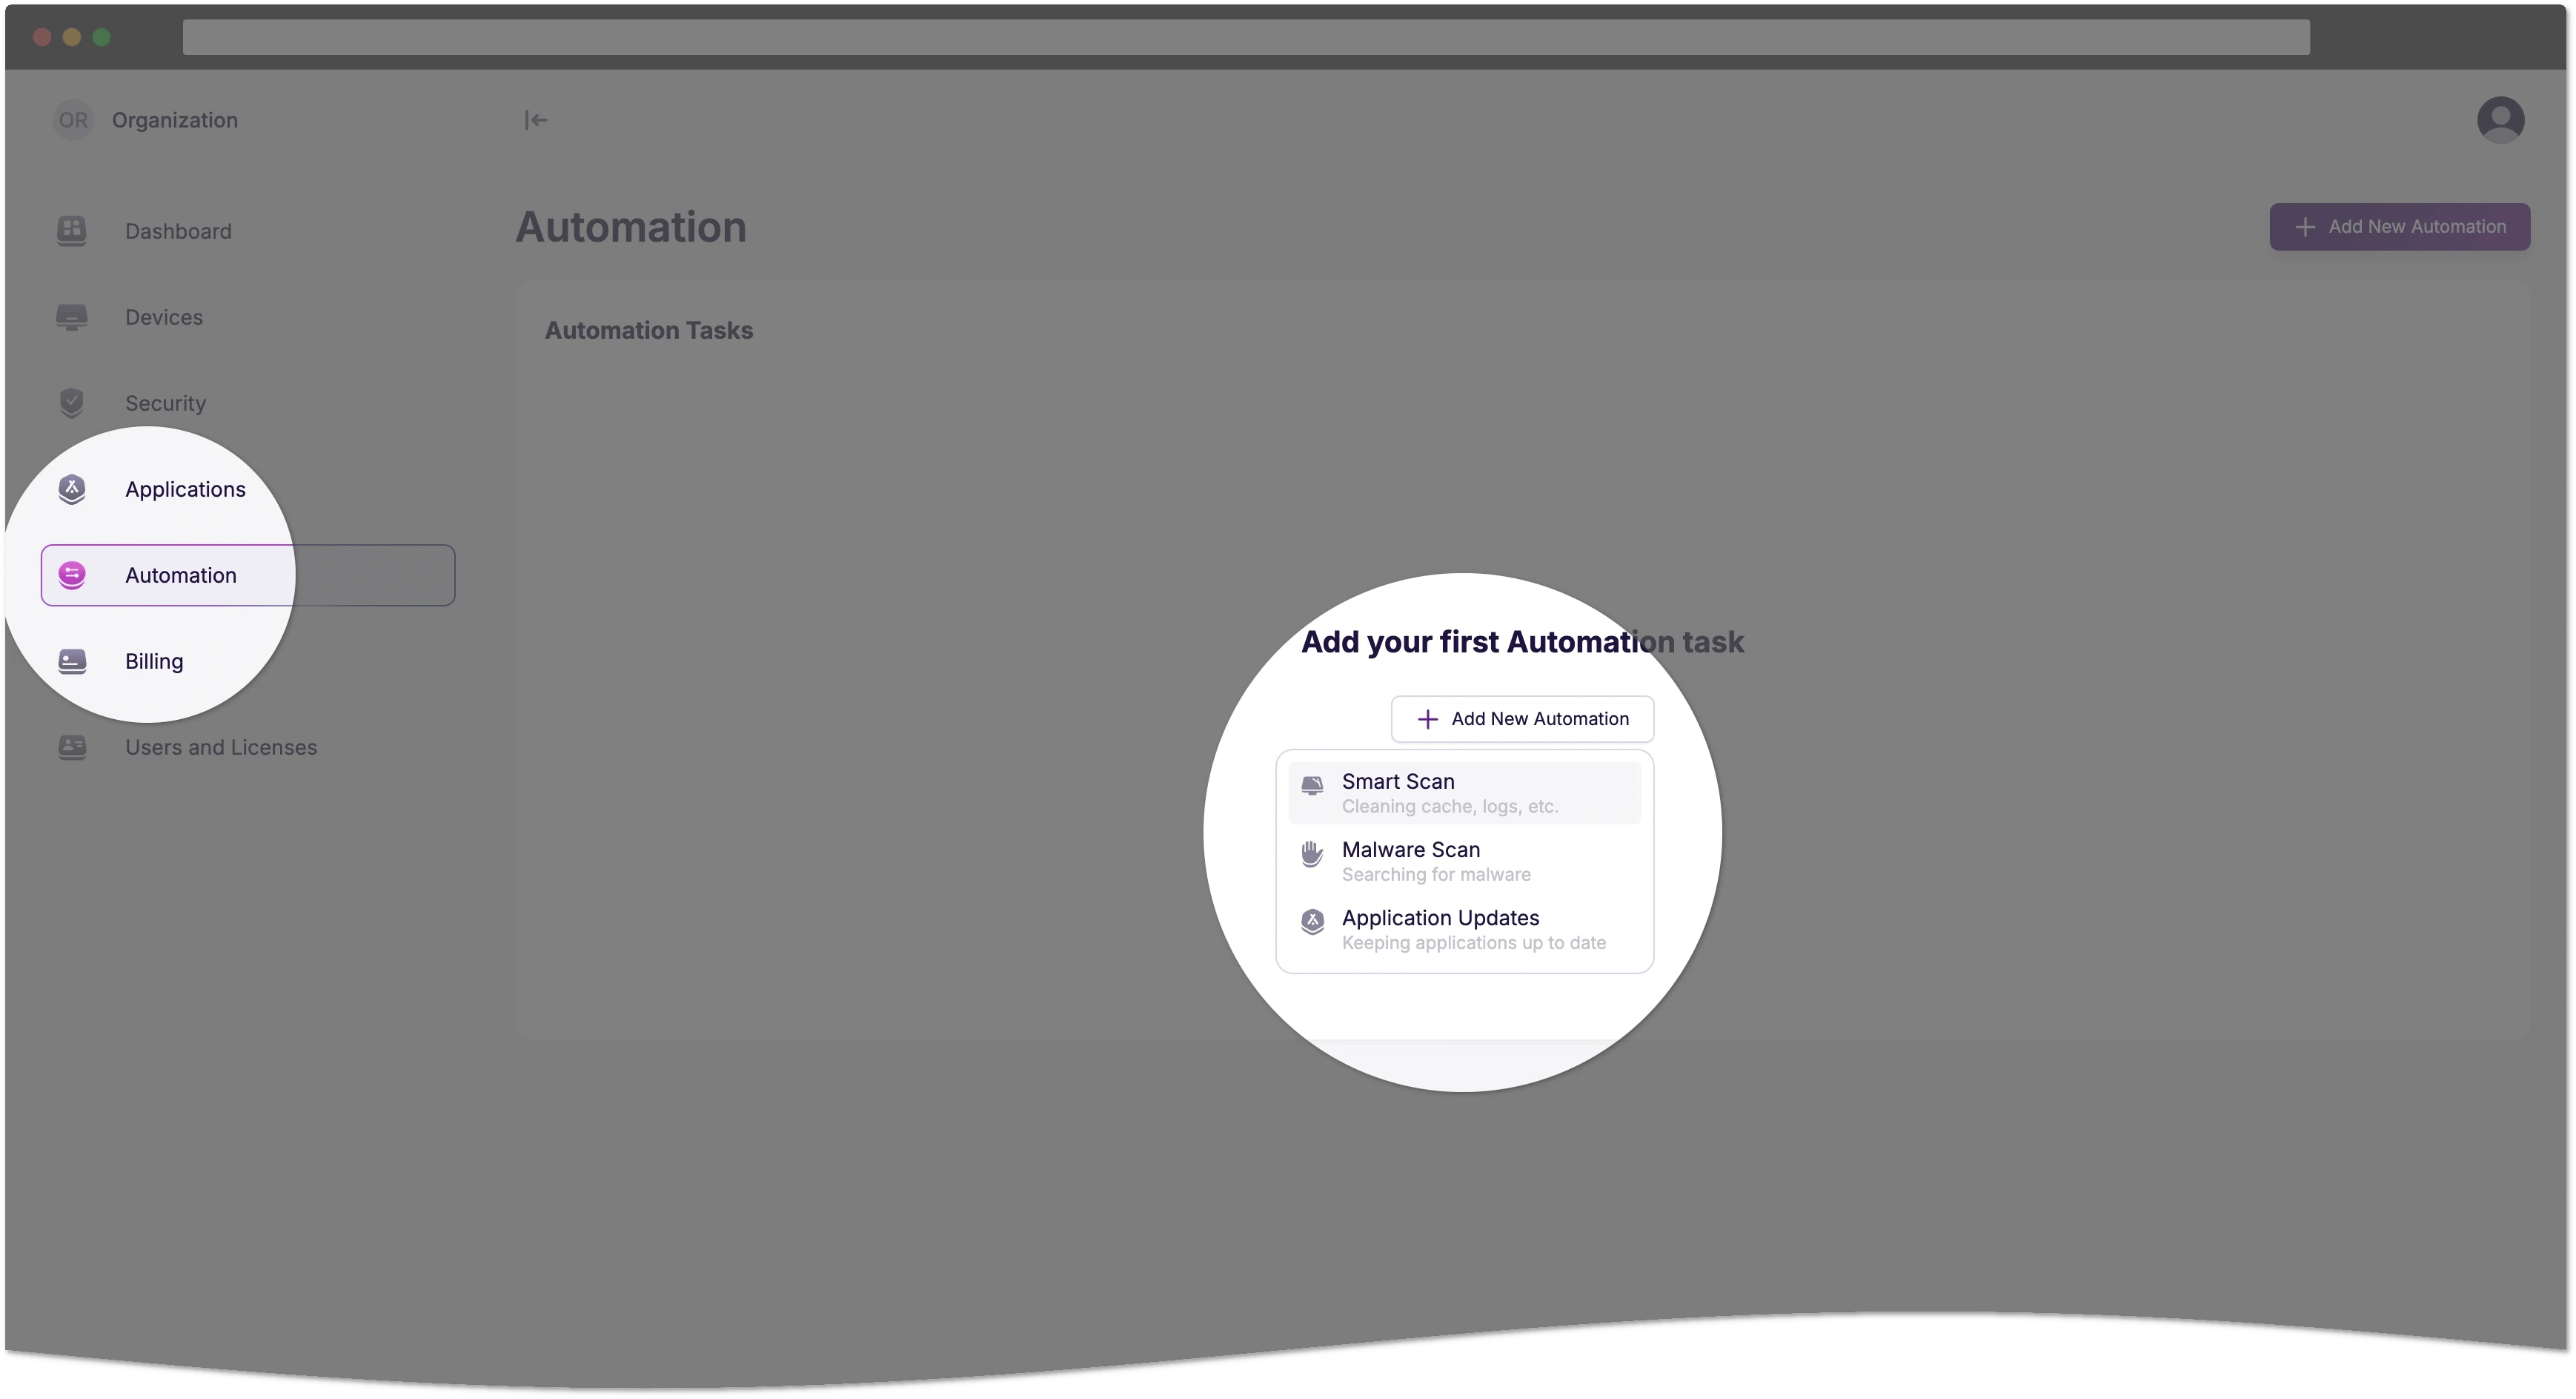
Task: Click the plus icon in purple button
Action: (x=2305, y=227)
